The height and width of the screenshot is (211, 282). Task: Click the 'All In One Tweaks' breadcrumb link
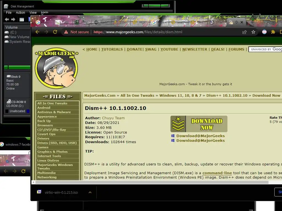pos(137,95)
